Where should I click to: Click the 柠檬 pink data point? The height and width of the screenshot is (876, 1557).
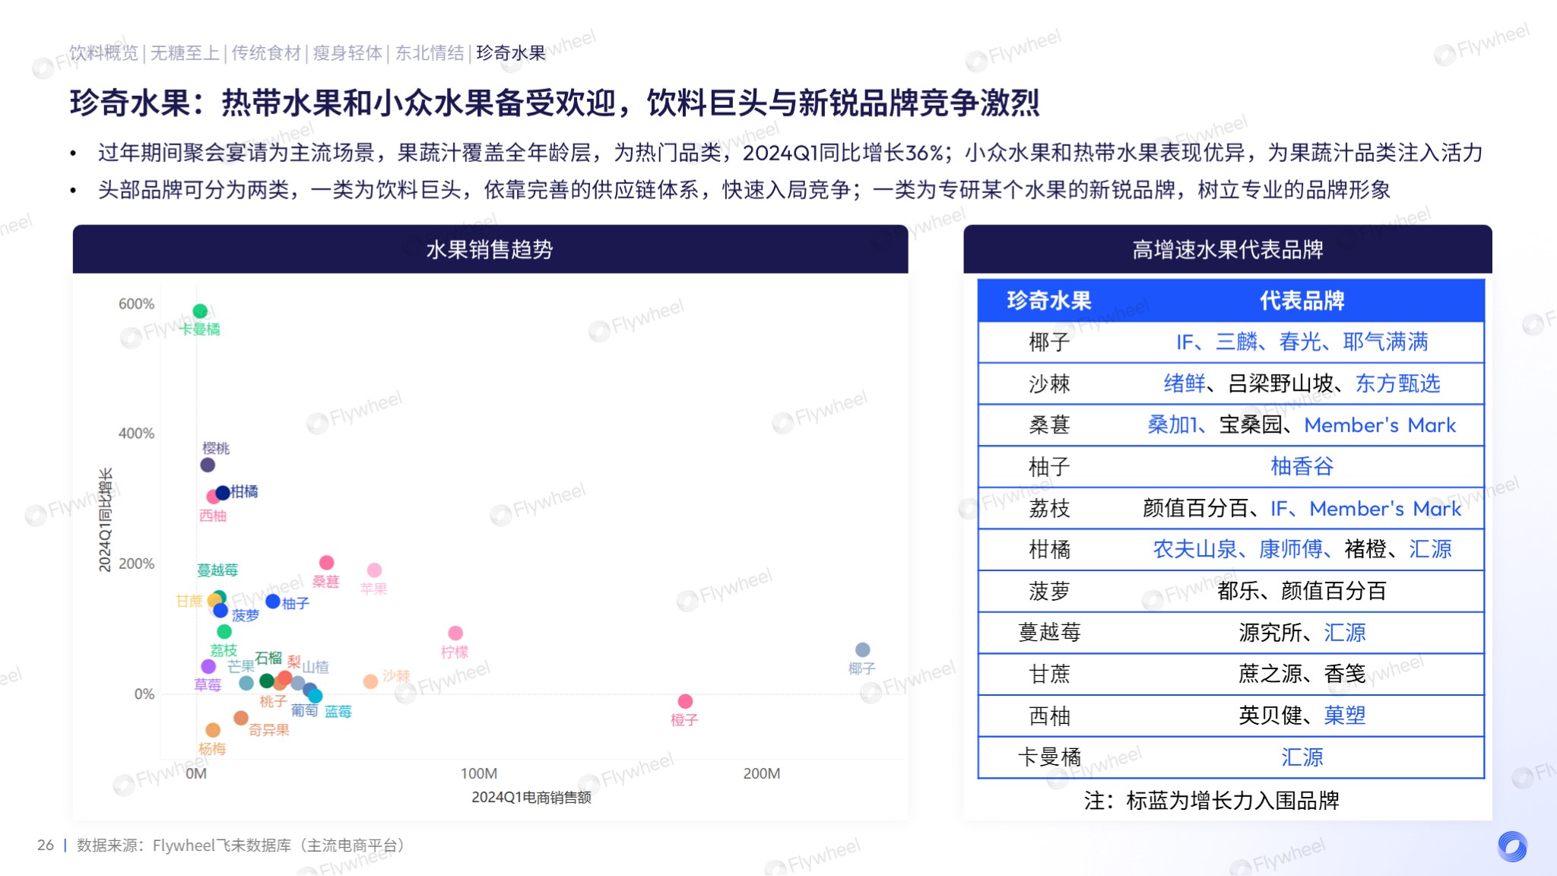[x=455, y=633]
